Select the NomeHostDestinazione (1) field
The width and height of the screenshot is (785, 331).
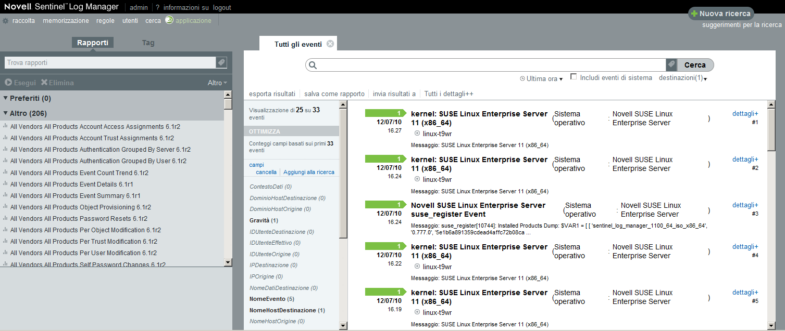(287, 310)
